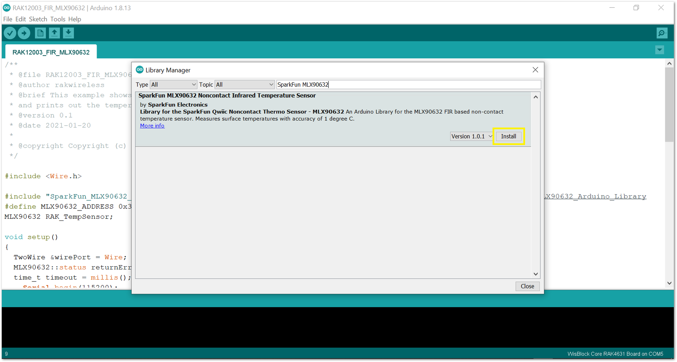Expand the Topic filter dropdown

click(244, 85)
